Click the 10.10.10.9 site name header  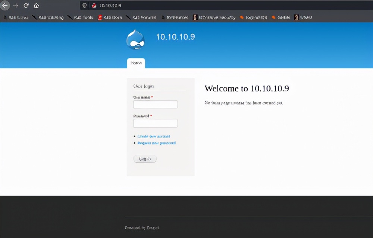(x=176, y=37)
